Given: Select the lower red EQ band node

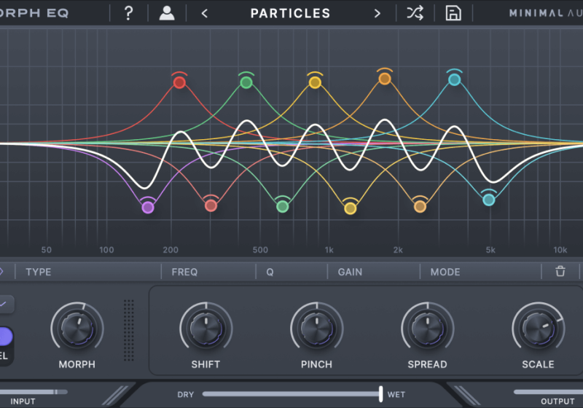Looking at the screenshot, I should (x=211, y=205).
